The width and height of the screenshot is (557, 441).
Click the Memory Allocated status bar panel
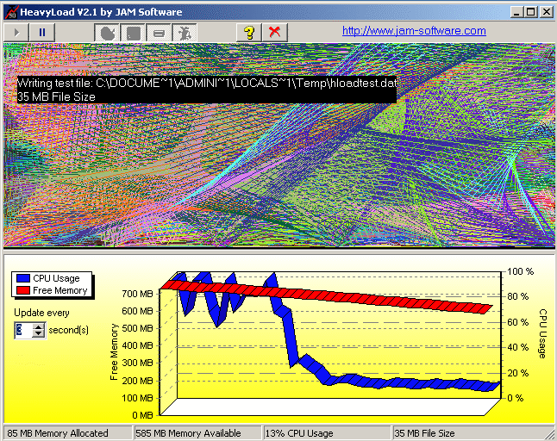point(59,433)
